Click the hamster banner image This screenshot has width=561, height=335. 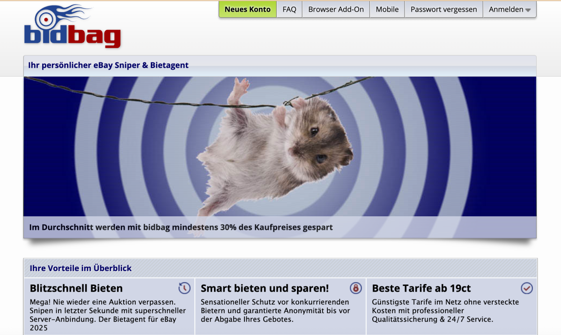[x=280, y=157]
